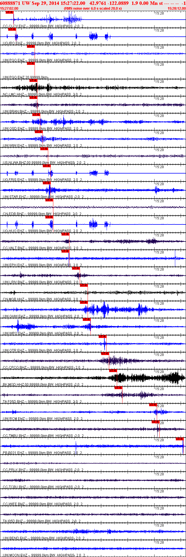Click the RMS noise scaling note
The width and height of the screenshot is (186, 557).
93,9
